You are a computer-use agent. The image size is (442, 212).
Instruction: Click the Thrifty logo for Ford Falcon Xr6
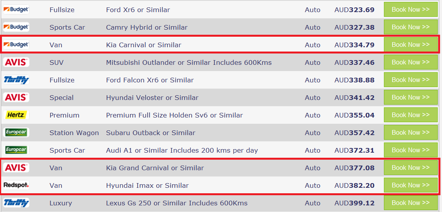tap(16, 80)
